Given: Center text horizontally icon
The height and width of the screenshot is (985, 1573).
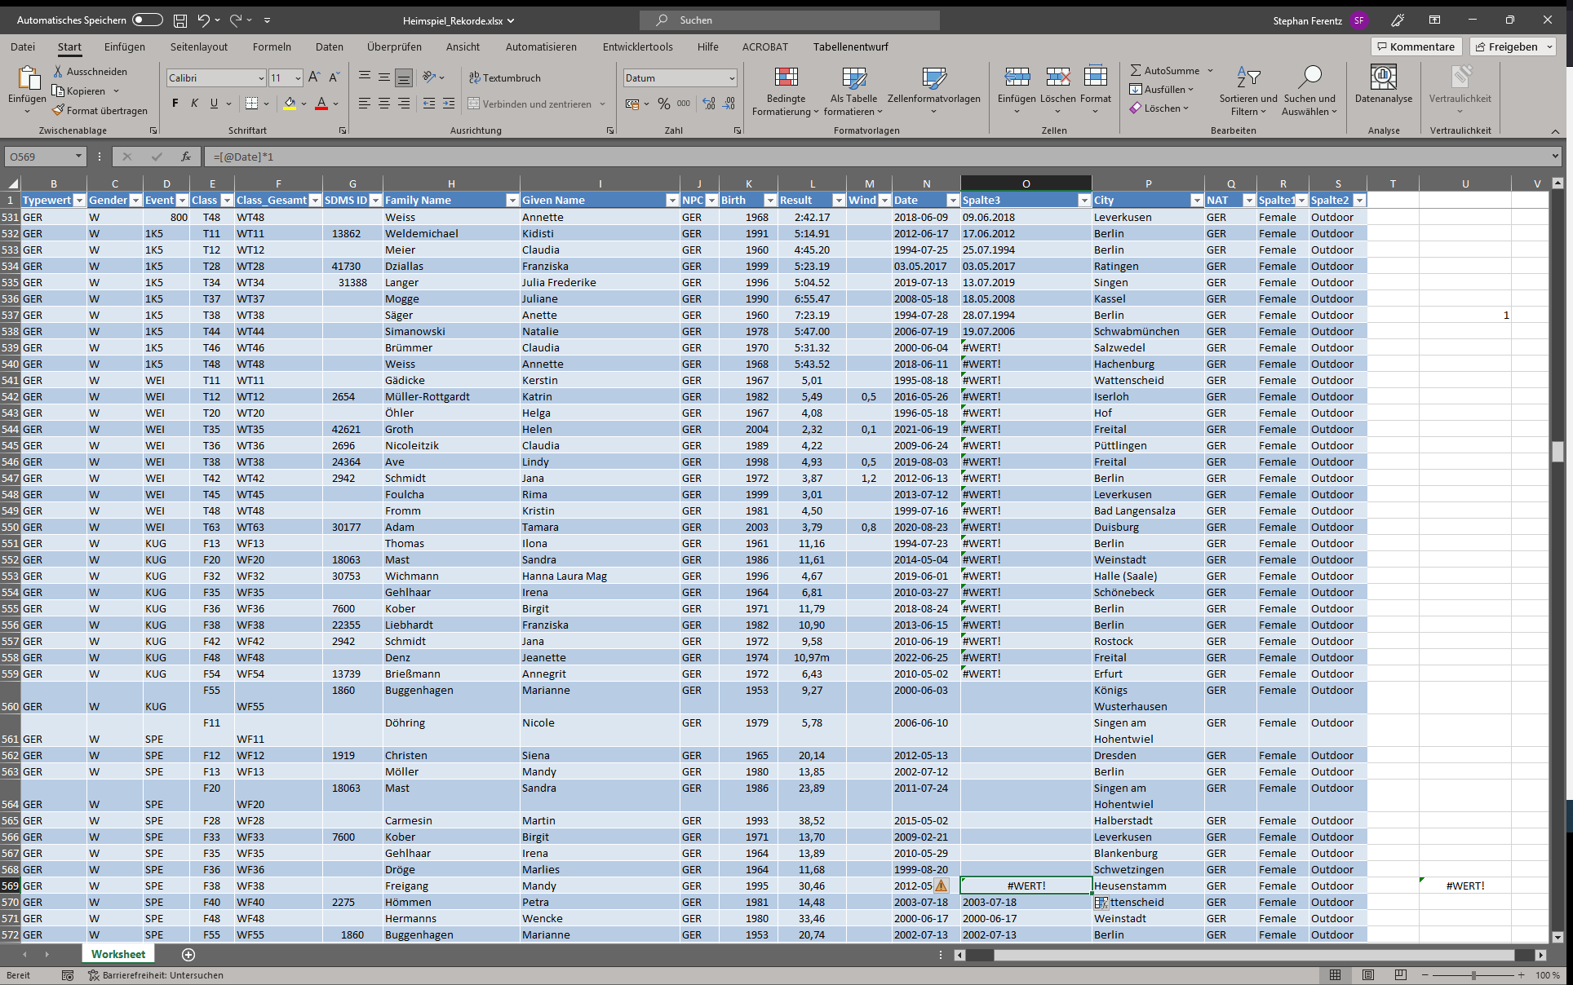Looking at the screenshot, I should (x=384, y=104).
